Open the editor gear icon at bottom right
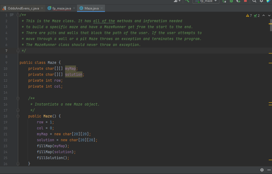This screenshot has width=272, height=174. click(x=262, y=170)
